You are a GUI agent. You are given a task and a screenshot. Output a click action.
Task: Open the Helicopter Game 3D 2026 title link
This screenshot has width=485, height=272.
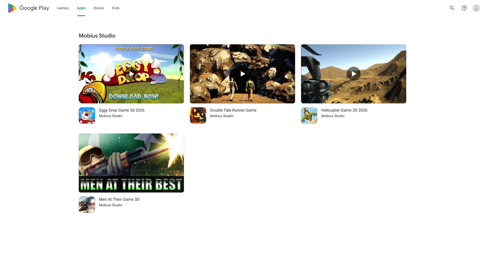pos(344,110)
